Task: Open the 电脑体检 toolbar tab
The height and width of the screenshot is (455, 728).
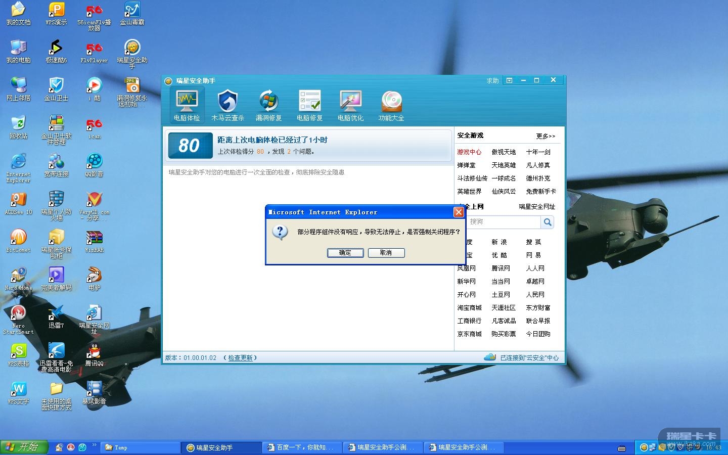Action: (x=187, y=105)
